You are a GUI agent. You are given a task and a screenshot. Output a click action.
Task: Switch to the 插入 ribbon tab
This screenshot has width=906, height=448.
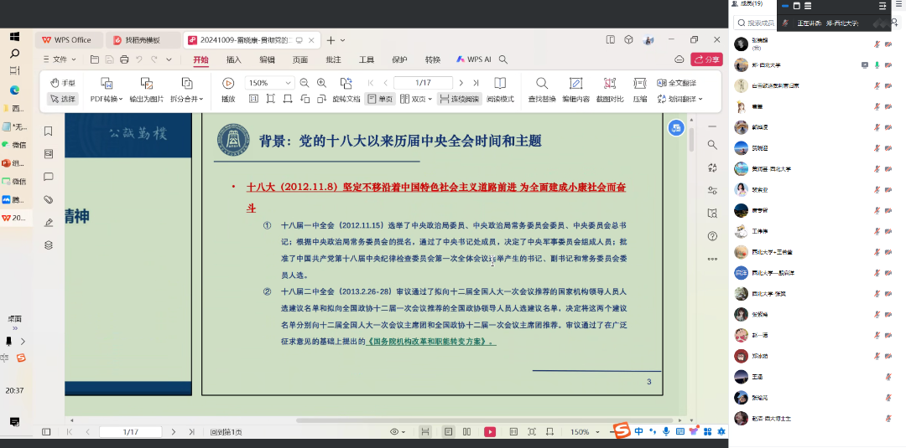234,59
